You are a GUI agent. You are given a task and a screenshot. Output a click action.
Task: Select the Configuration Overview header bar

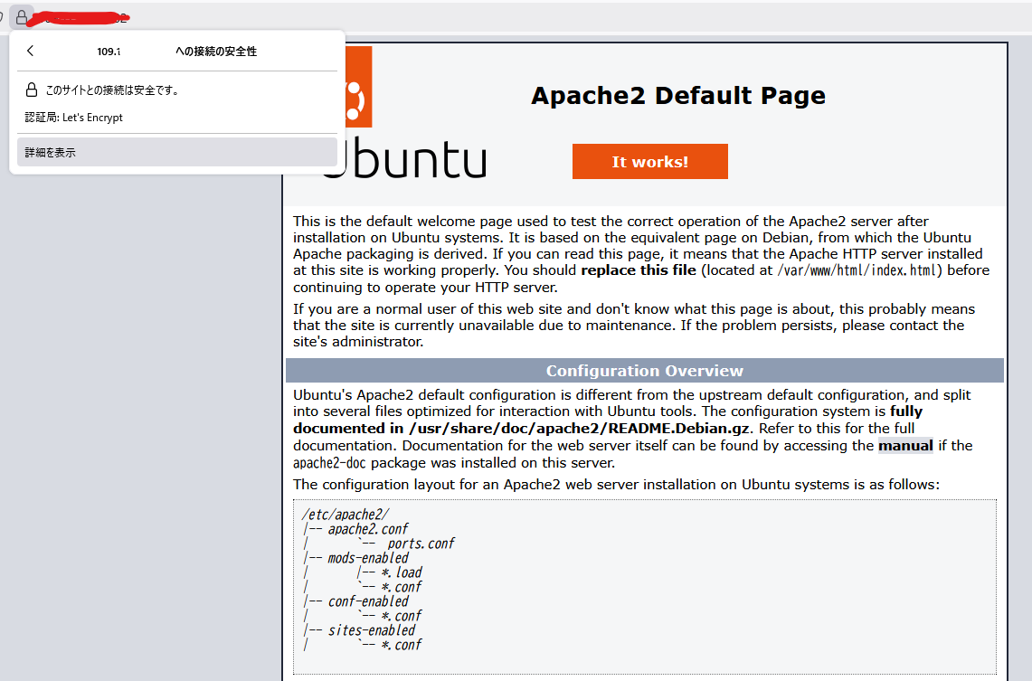(x=644, y=369)
